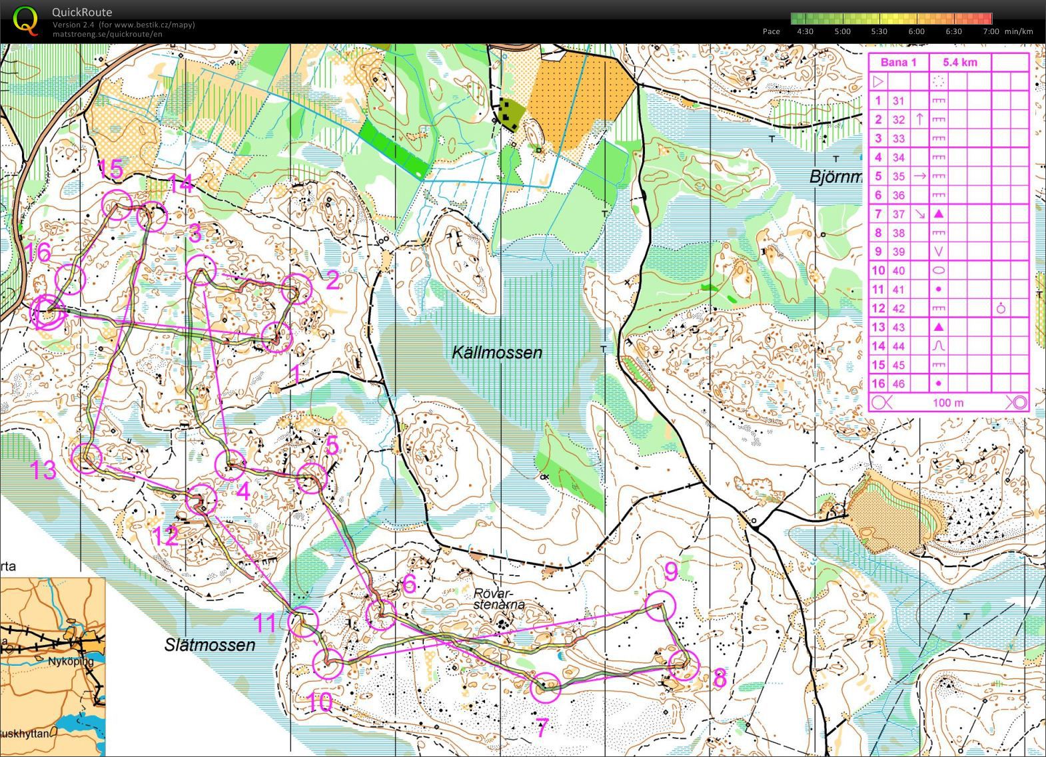Click the map control circle numbered 6

381,614
